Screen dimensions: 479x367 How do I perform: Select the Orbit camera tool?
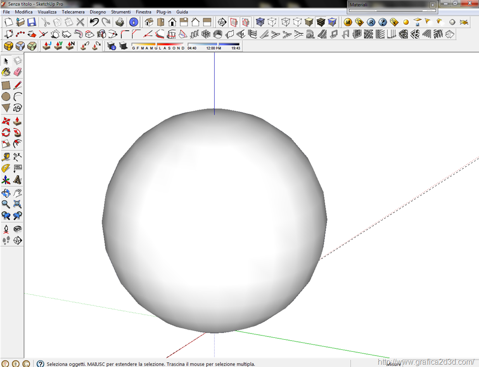click(6, 193)
